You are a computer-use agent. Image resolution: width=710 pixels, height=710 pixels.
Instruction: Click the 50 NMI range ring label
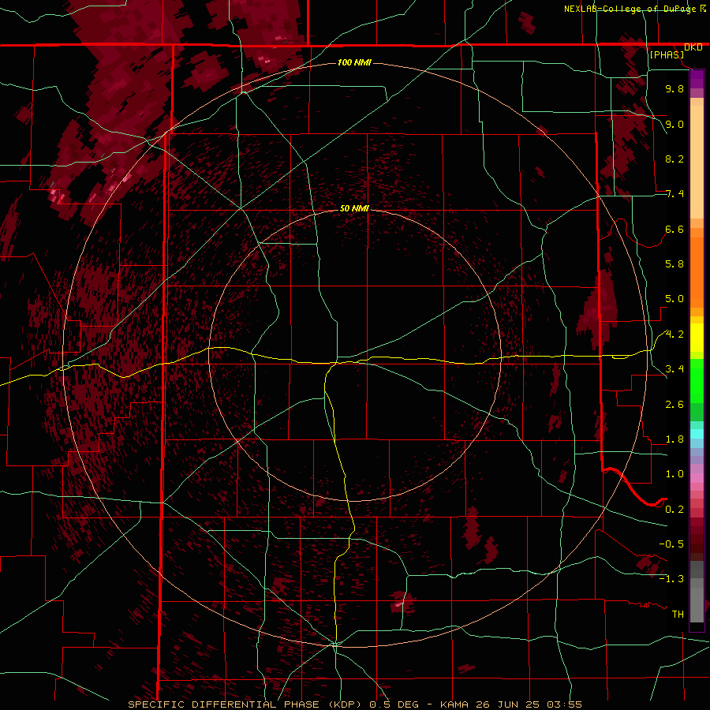click(354, 208)
